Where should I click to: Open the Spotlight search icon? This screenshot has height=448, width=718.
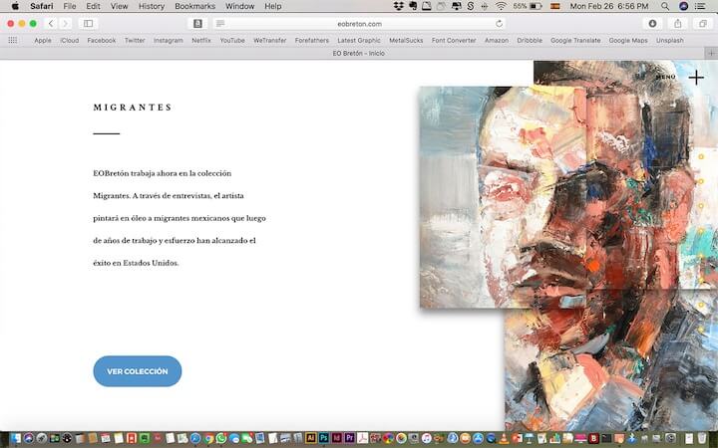click(x=666, y=6)
